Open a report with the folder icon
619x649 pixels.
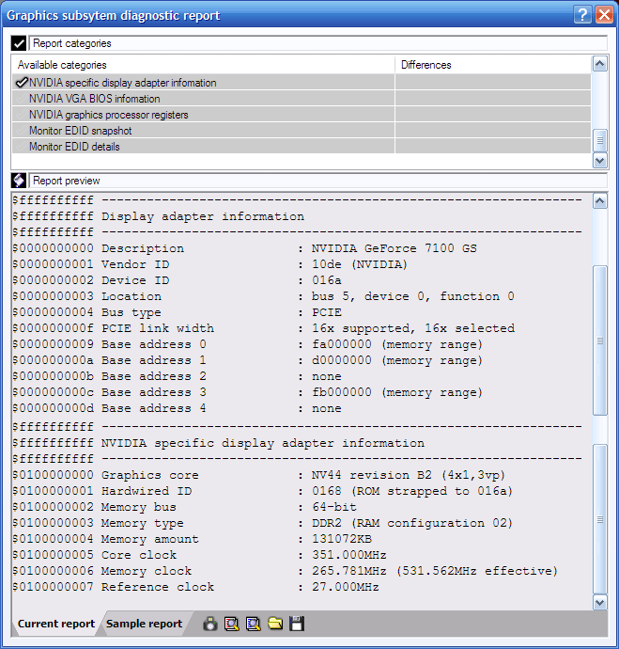click(x=275, y=624)
